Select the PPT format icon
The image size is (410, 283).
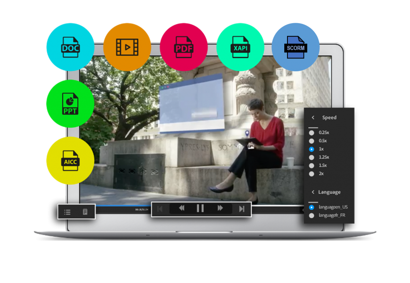click(x=70, y=104)
